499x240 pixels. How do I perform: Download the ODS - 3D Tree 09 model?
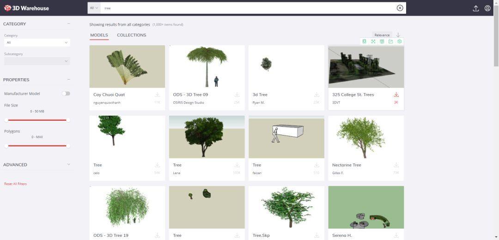pos(237,94)
